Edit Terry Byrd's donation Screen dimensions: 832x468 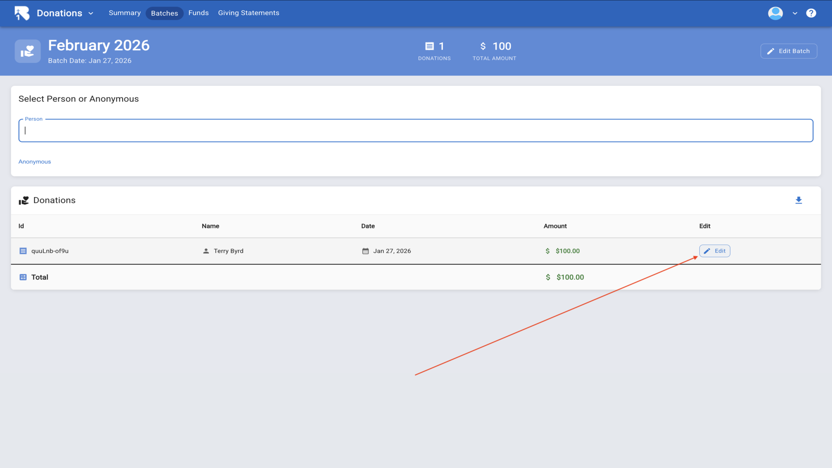[x=715, y=251]
